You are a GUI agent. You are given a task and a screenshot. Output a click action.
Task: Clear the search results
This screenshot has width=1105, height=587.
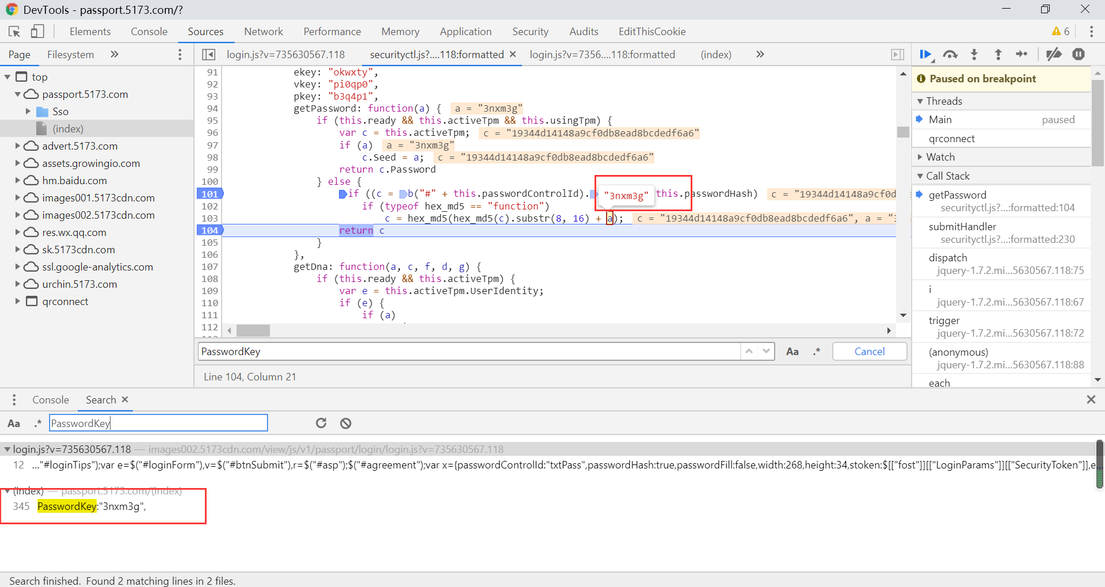pos(345,423)
